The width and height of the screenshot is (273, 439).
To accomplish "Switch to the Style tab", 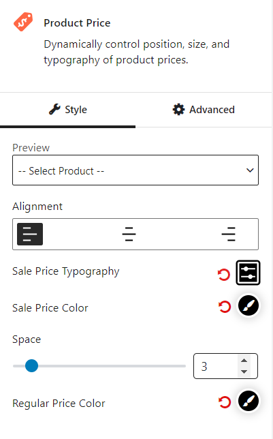I will (x=67, y=110).
